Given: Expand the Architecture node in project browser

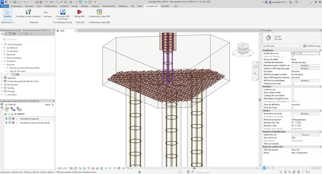Looking at the screenshot, I should (4, 48).
